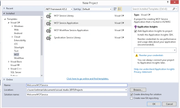Select the Test template category
This screenshot has height=108, width=180.
coord(16,51)
